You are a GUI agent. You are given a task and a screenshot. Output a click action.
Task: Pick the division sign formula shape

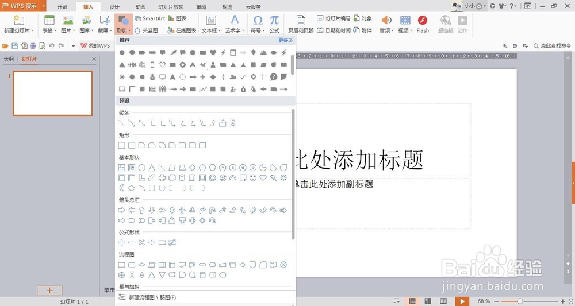click(152, 242)
